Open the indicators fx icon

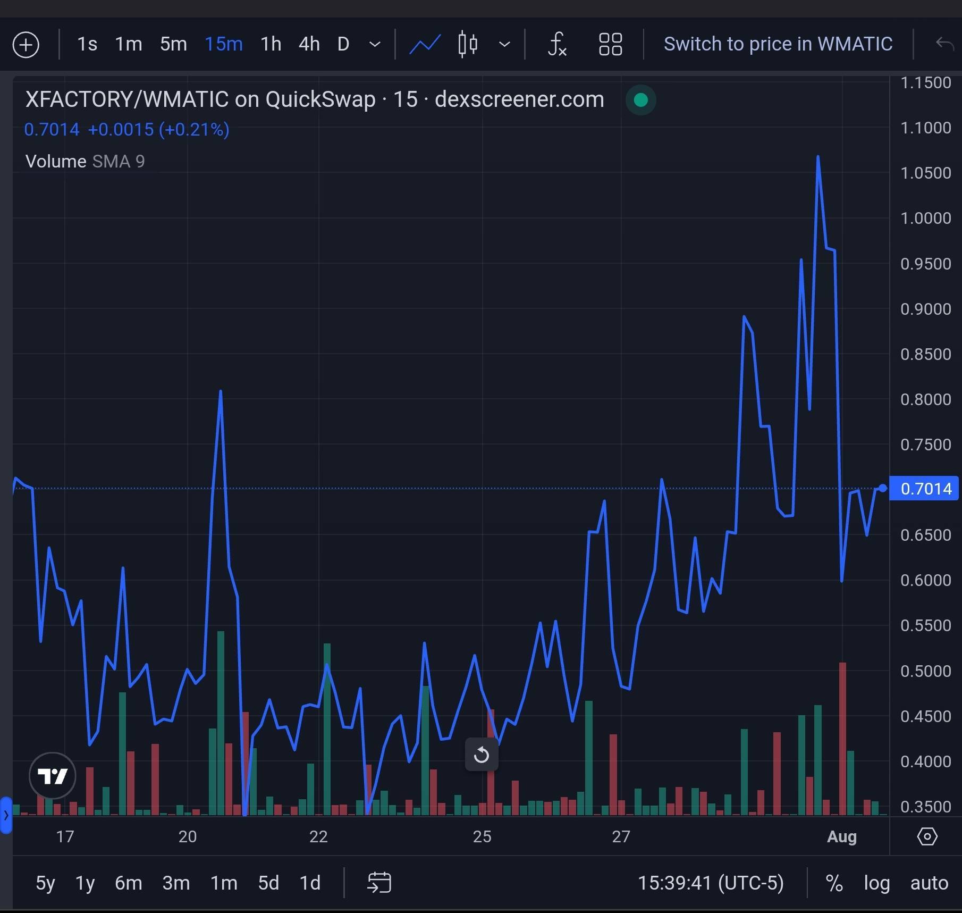557,44
